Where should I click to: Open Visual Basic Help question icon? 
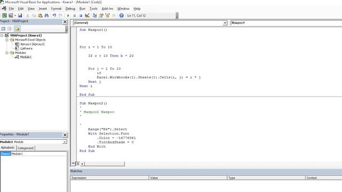pos(121,15)
